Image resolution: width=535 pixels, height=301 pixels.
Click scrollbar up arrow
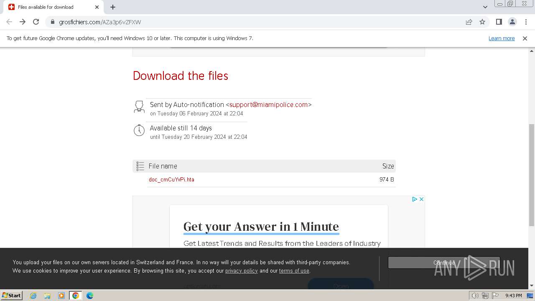point(532,51)
